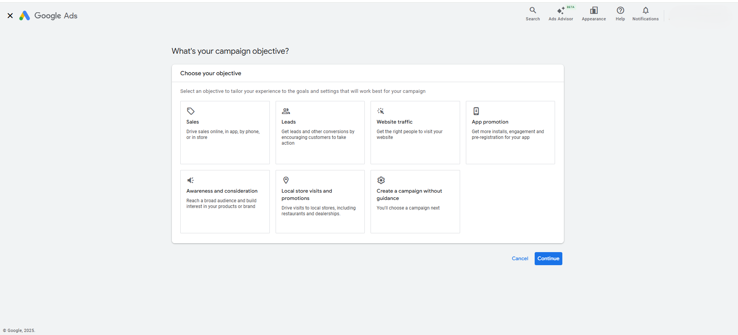
Task: Open Search using the magnifier icon
Action: 533,10
